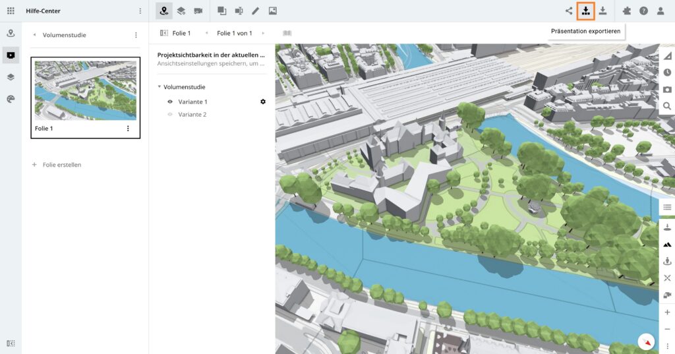
Task: Click the pencil edit tool icon
Action: point(256,11)
